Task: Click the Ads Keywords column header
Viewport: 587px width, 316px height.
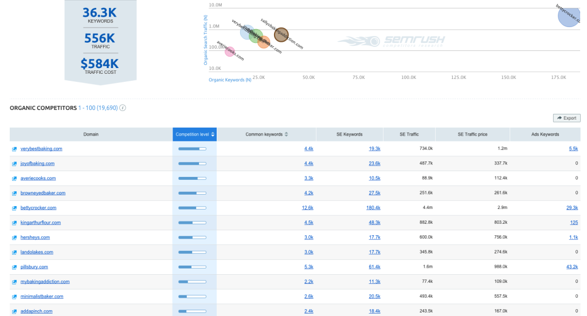Action: pos(545,135)
